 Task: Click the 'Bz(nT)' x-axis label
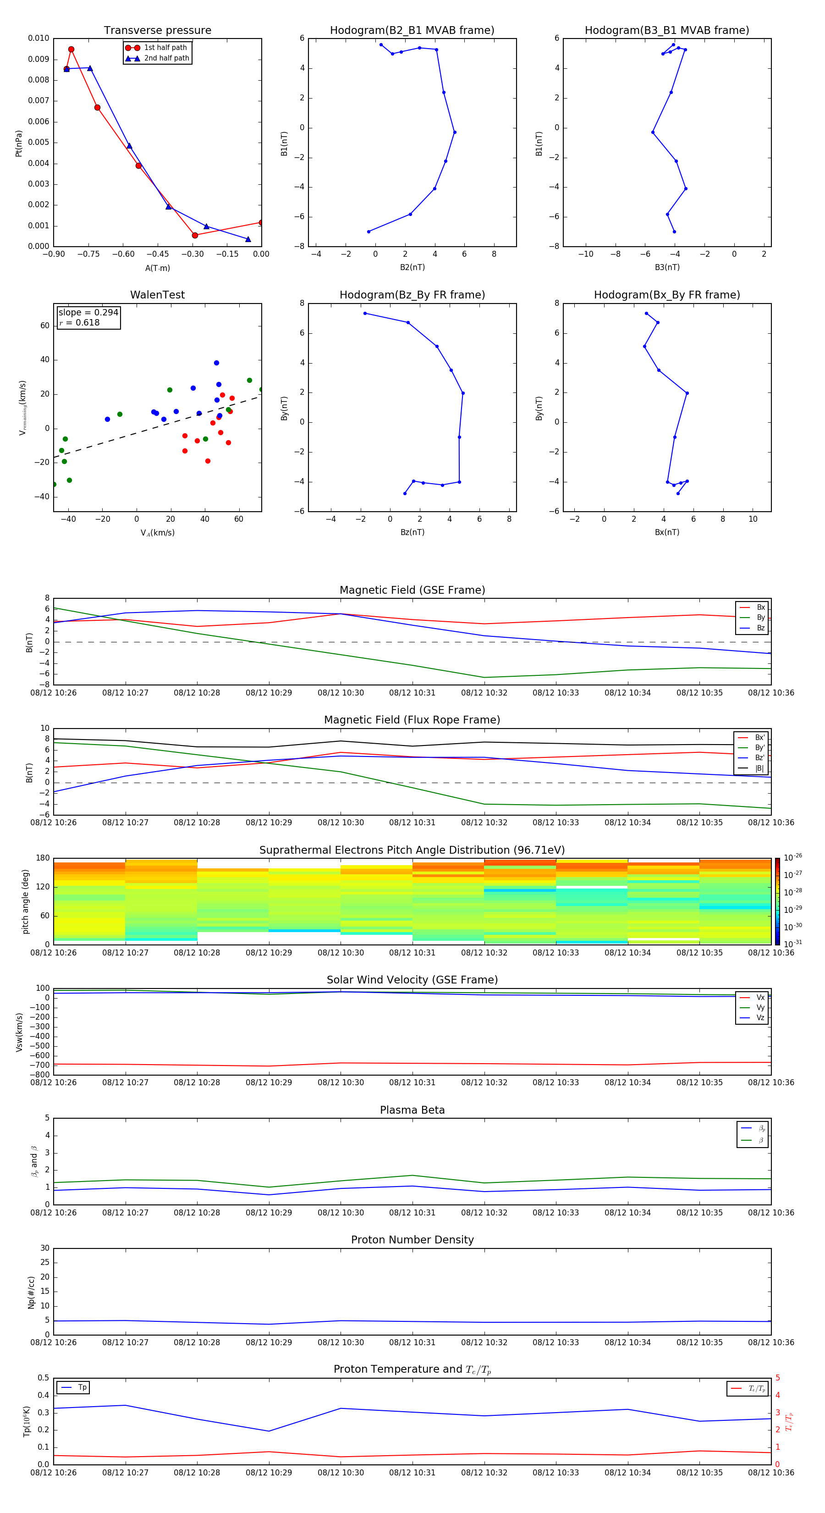click(x=412, y=532)
